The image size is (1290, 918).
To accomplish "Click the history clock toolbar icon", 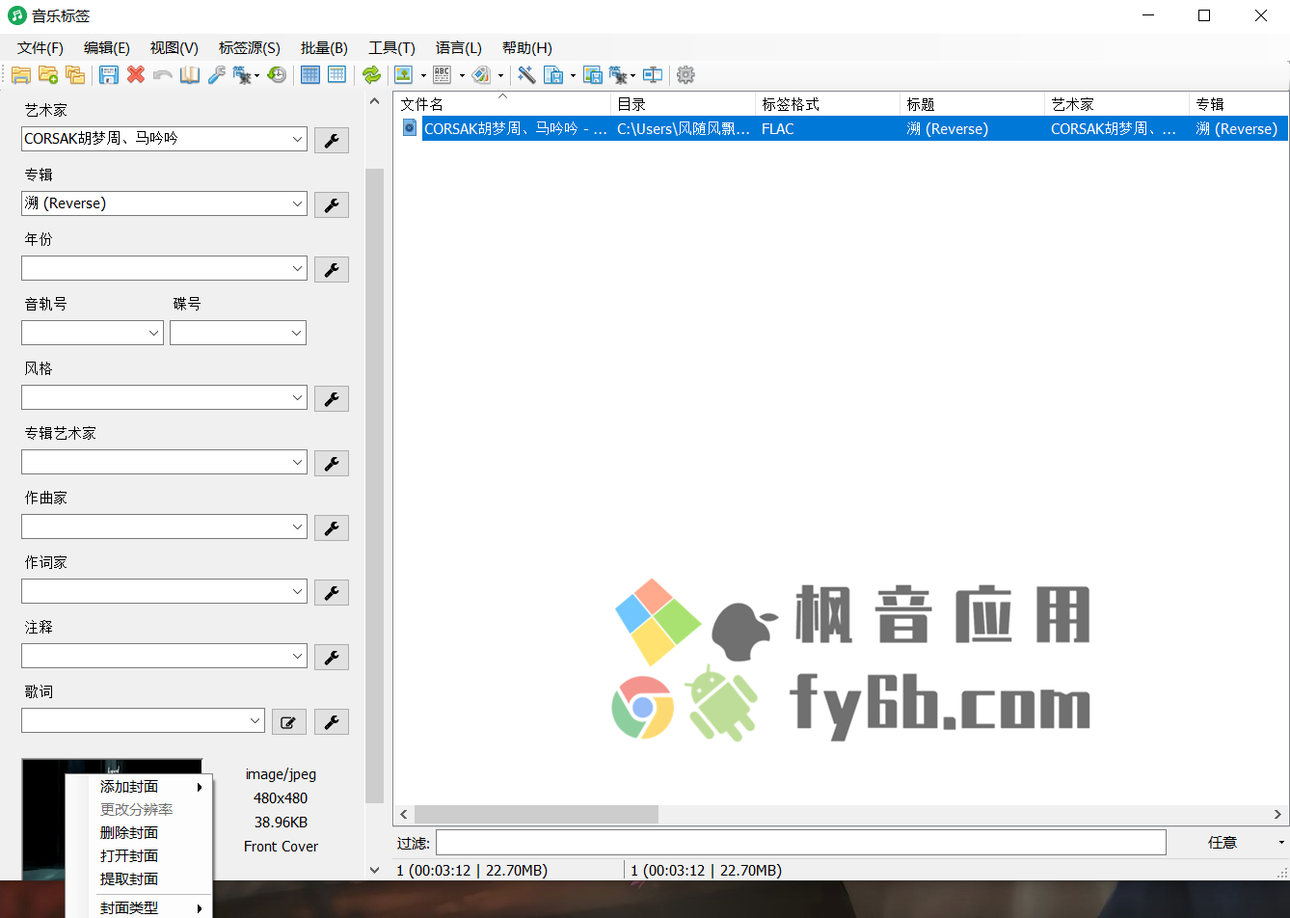I will pyautogui.click(x=277, y=75).
